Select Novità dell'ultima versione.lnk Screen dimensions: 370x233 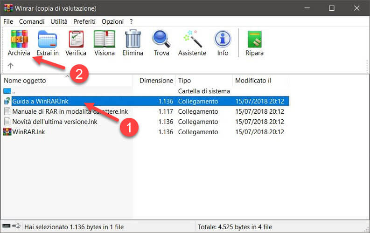tap(55, 122)
